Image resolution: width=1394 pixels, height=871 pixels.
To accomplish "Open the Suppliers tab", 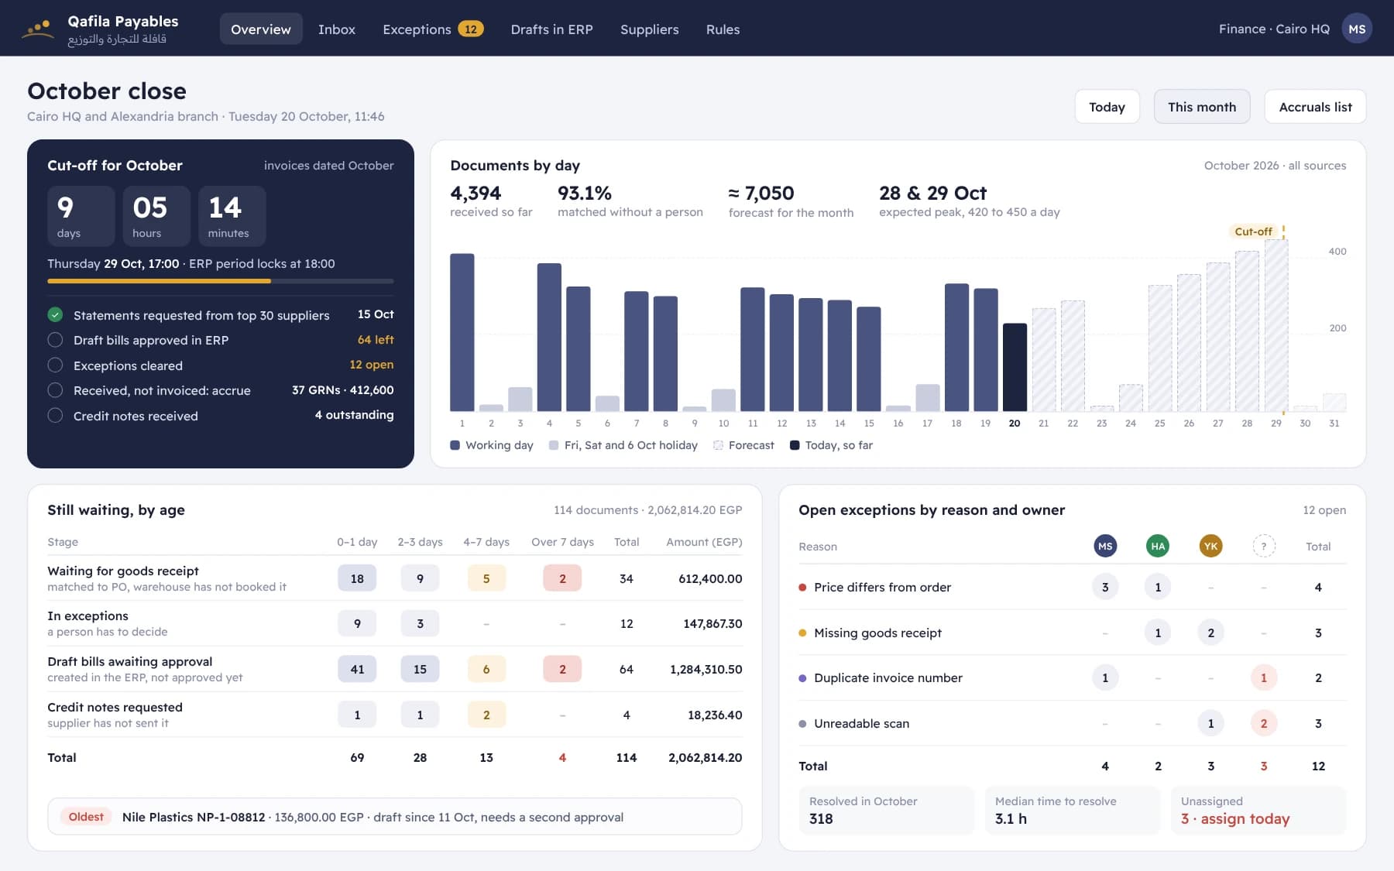I will pyautogui.click(x=649, y=29).
